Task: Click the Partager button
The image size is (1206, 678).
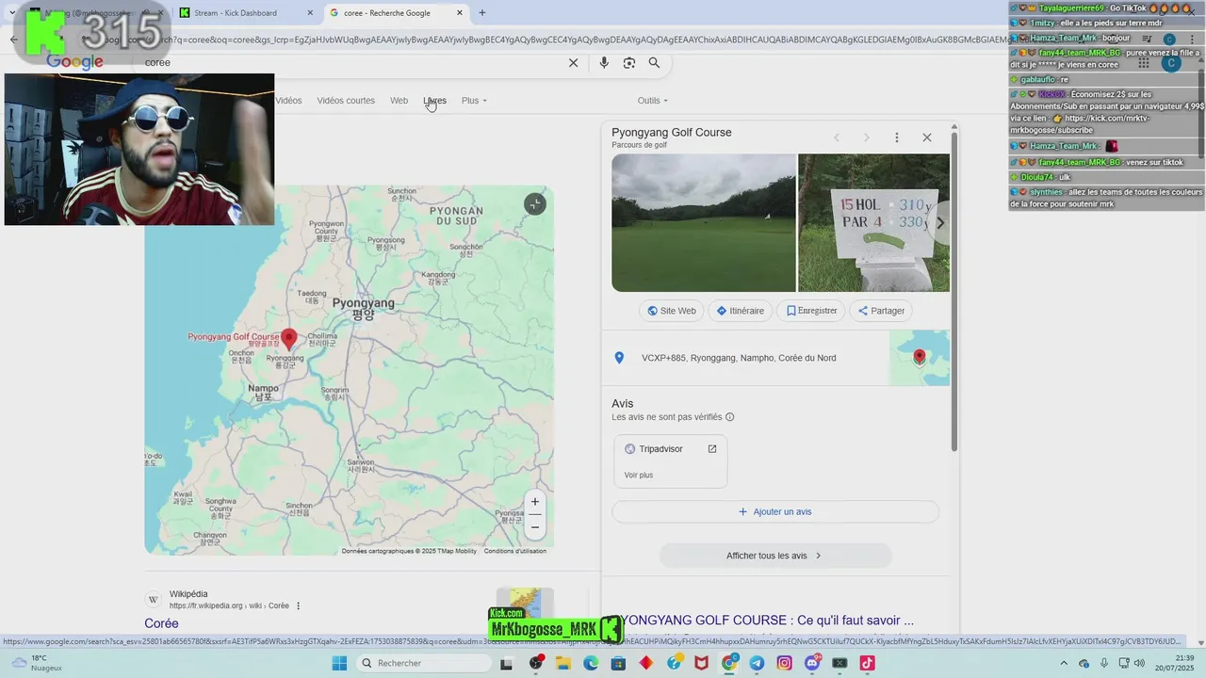Action: tap(881, 311)
